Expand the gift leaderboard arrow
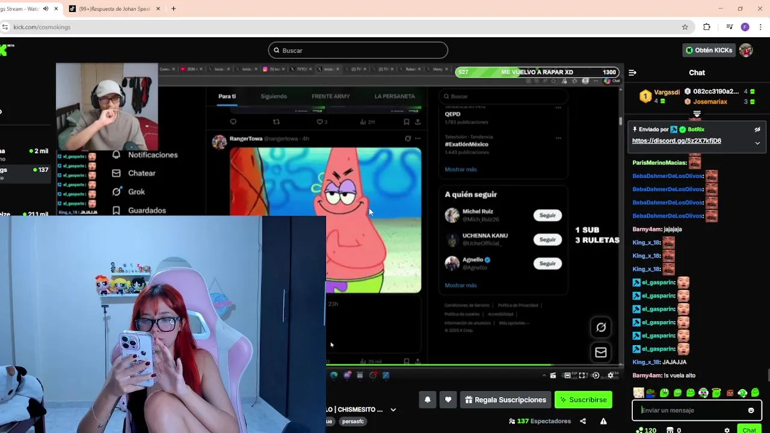 pos(697,114)
